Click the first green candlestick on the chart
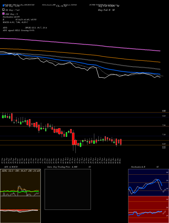The width and height of the screenshot is (169, 223). tap(3, 116)
